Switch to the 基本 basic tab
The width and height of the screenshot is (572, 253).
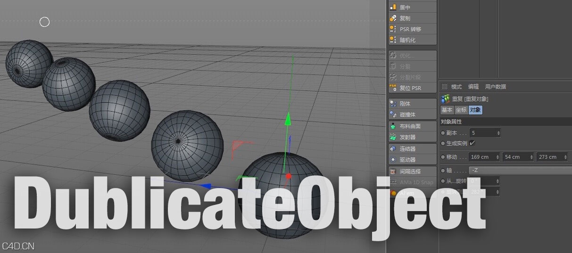pyautogui.click(x=447, y=110)
